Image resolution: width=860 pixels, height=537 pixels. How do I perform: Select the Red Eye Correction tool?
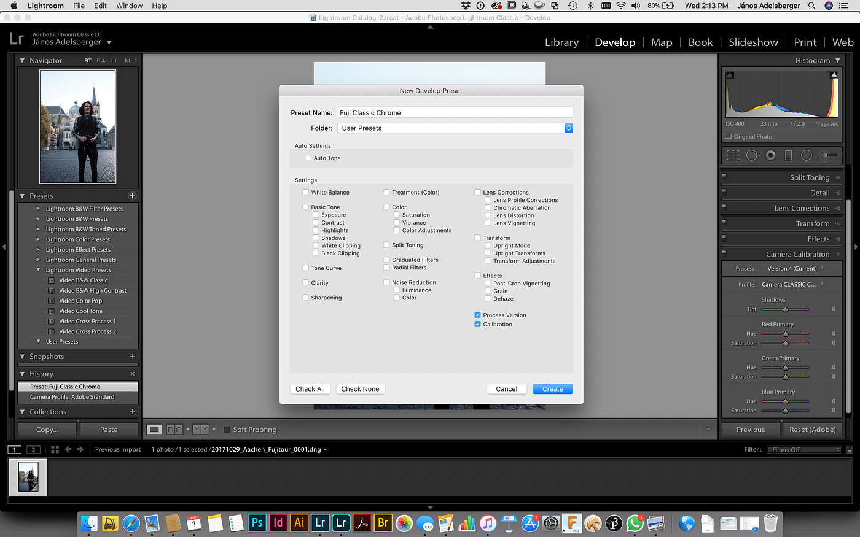coord(771,155)
